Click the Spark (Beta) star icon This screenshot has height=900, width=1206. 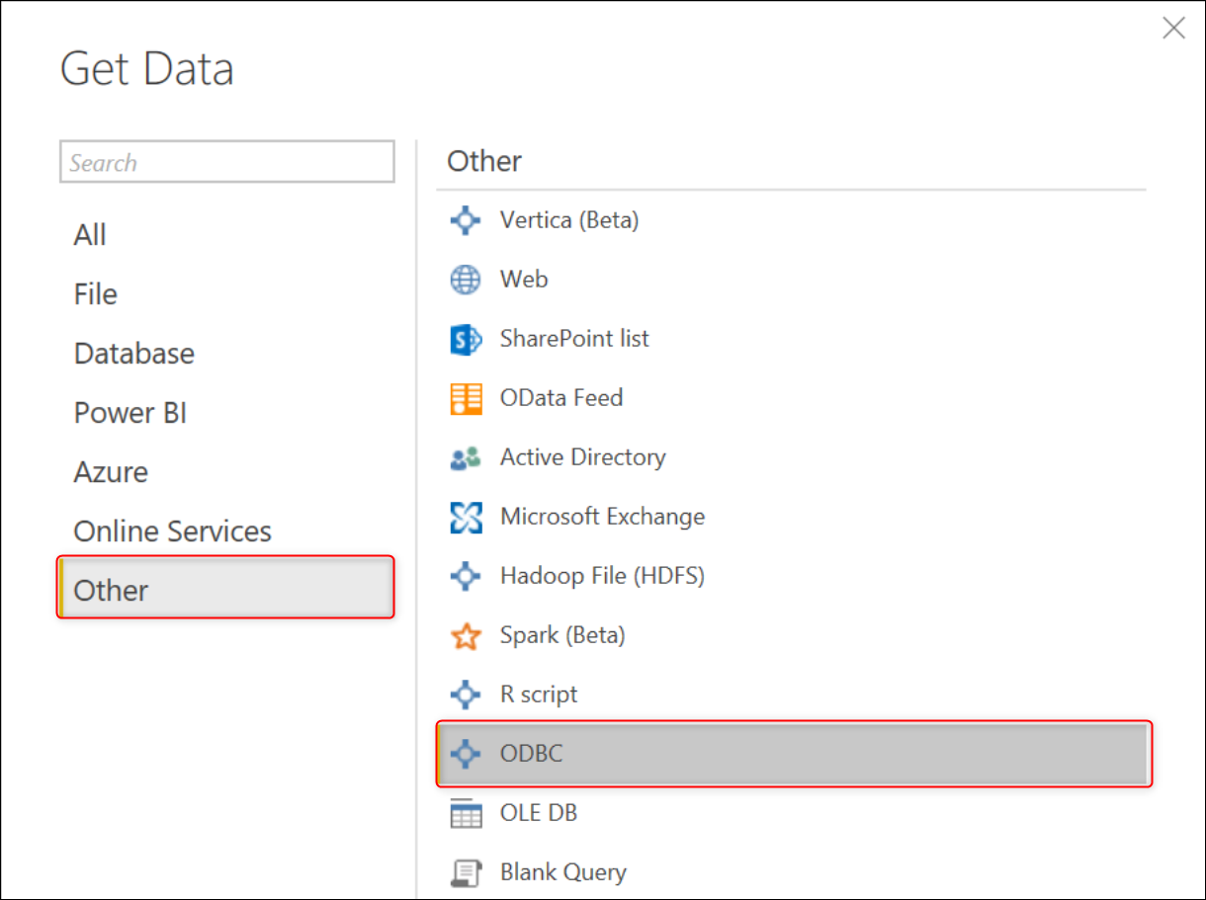(x=465, y=635)
